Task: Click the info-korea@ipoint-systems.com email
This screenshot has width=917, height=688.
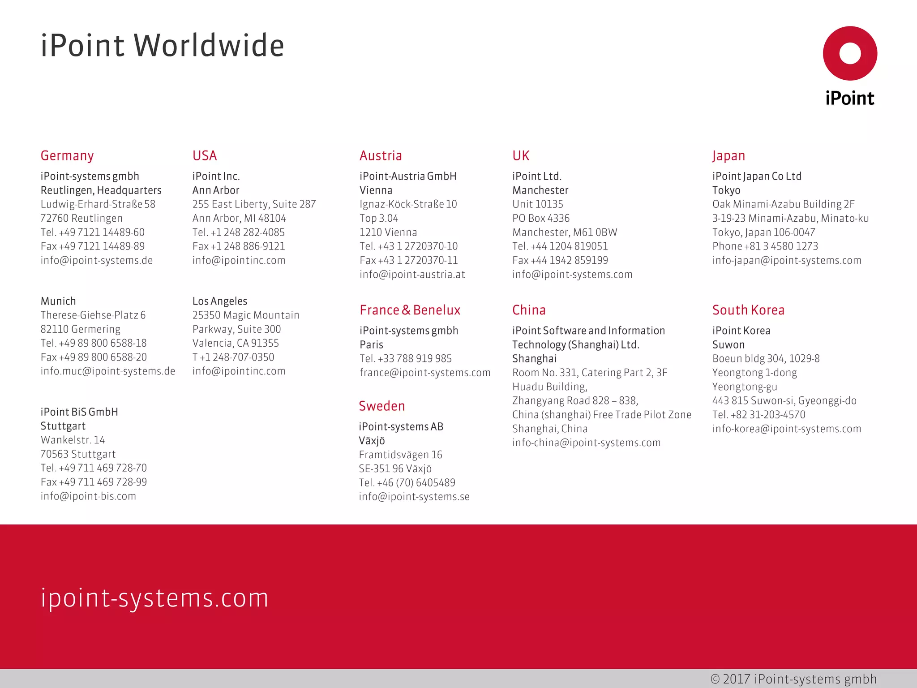Action: click(787, 429)
